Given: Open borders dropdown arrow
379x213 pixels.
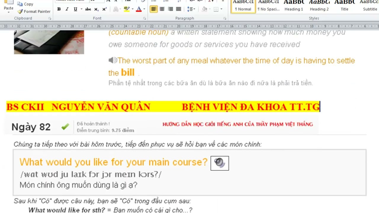Looking at the screenshot, I should 222,9.
